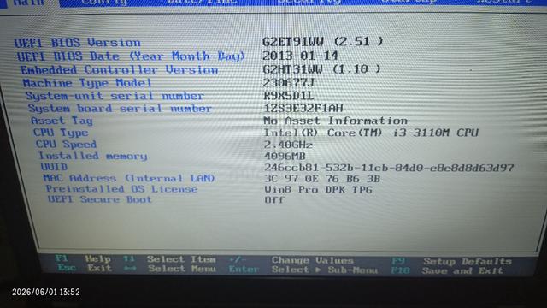Select the 'UEFI BIOS Date (Year-Month-Day)' label
Image resolution: width=547 pixels, height=308 pixels.
pyautogui.click(x=131, y=56)
